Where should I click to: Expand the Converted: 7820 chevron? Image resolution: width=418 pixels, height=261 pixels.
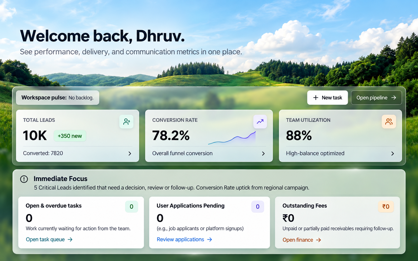pyautogui.click(x=130, y=153)
